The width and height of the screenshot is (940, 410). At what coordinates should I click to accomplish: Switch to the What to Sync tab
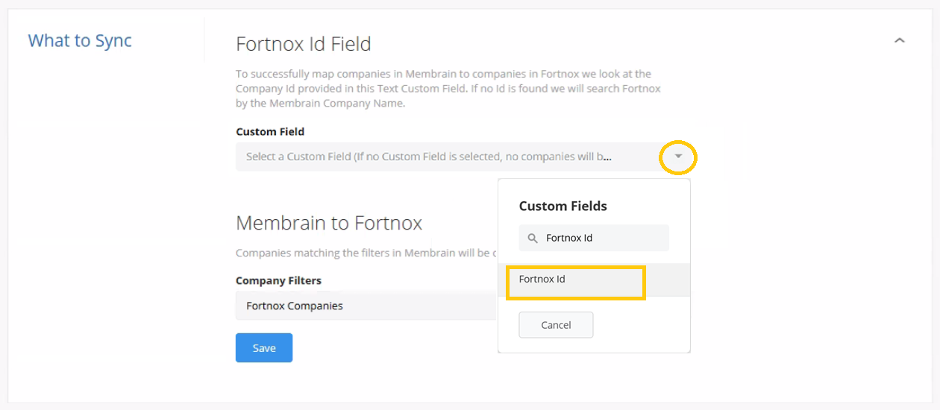pos(80,40)
